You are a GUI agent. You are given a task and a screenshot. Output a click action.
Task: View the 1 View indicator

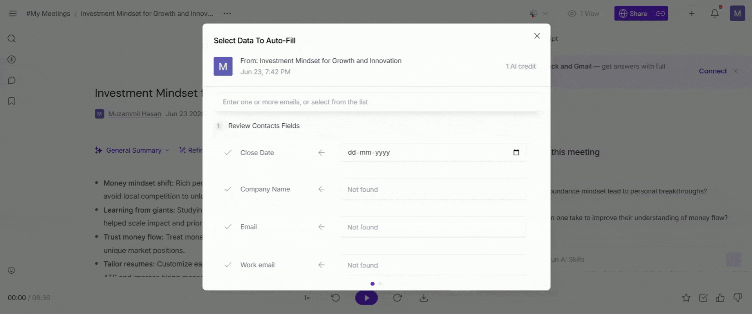click(x=583, y=13)
